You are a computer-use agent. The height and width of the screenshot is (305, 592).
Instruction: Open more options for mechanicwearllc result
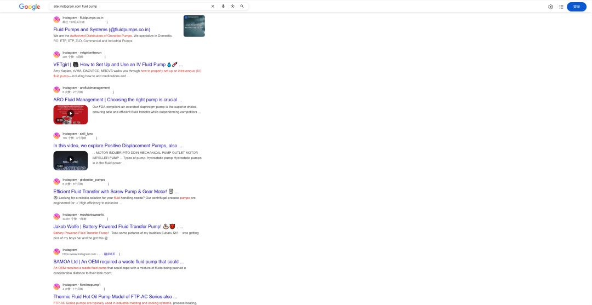(107, 219)
